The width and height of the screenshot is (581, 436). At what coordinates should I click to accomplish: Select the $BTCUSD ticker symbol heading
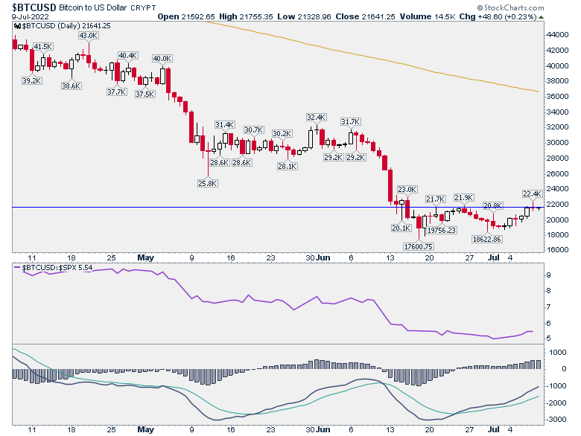(34, 7)
